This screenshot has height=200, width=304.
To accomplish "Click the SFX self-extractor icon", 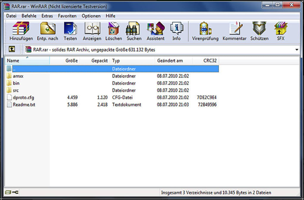I will [281, 28].
